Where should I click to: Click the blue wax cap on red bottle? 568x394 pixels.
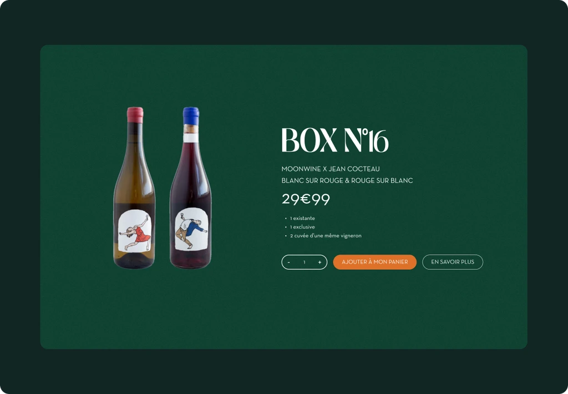click(191, 115)
